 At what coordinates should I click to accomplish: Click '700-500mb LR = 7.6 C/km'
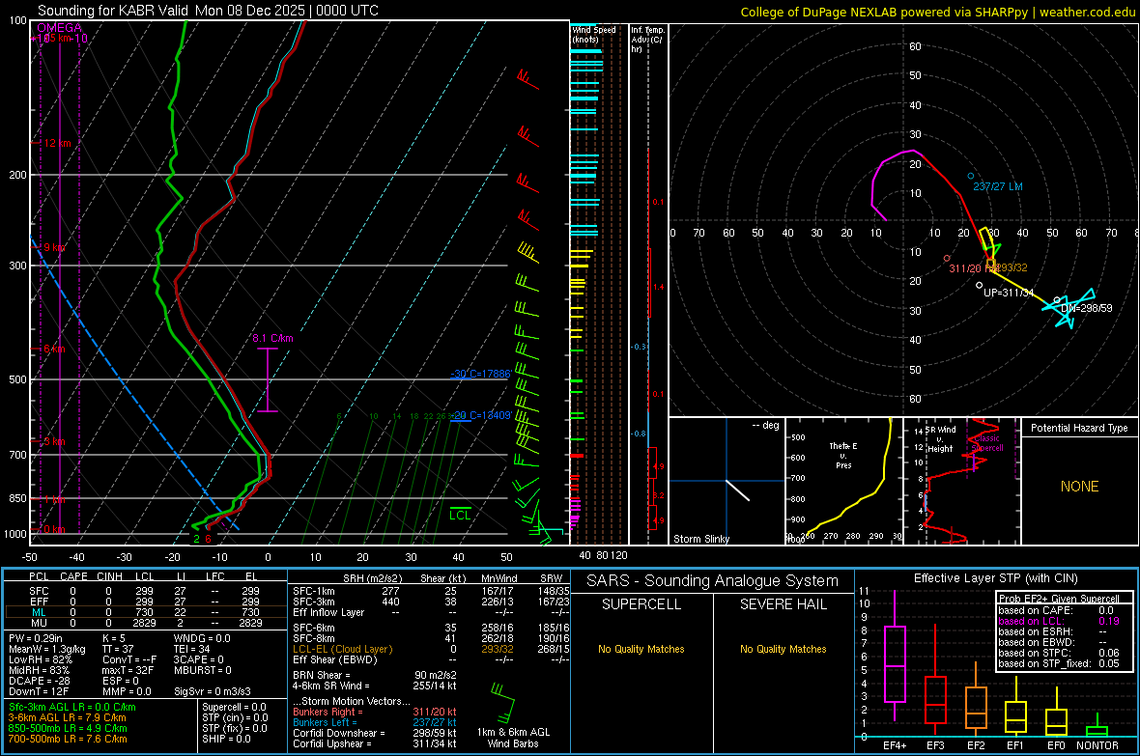68,739
